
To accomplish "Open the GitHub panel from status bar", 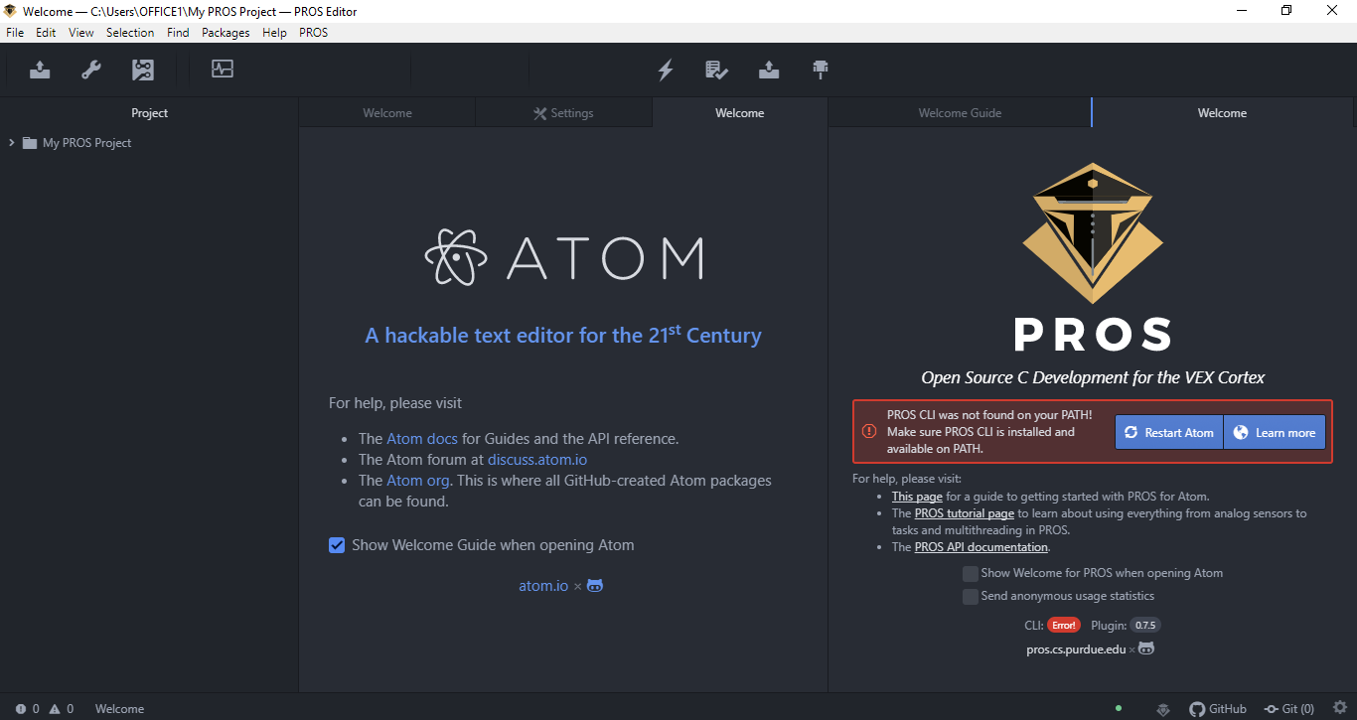I will pyautogui.click(x=1218, y=709).
